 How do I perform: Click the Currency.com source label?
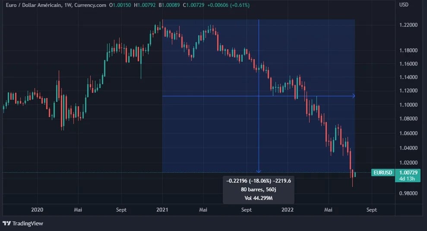pyautogui.click(x=90, y=5)
